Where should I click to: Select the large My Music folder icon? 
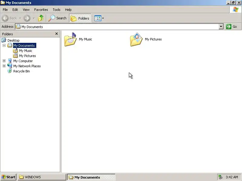70,40
